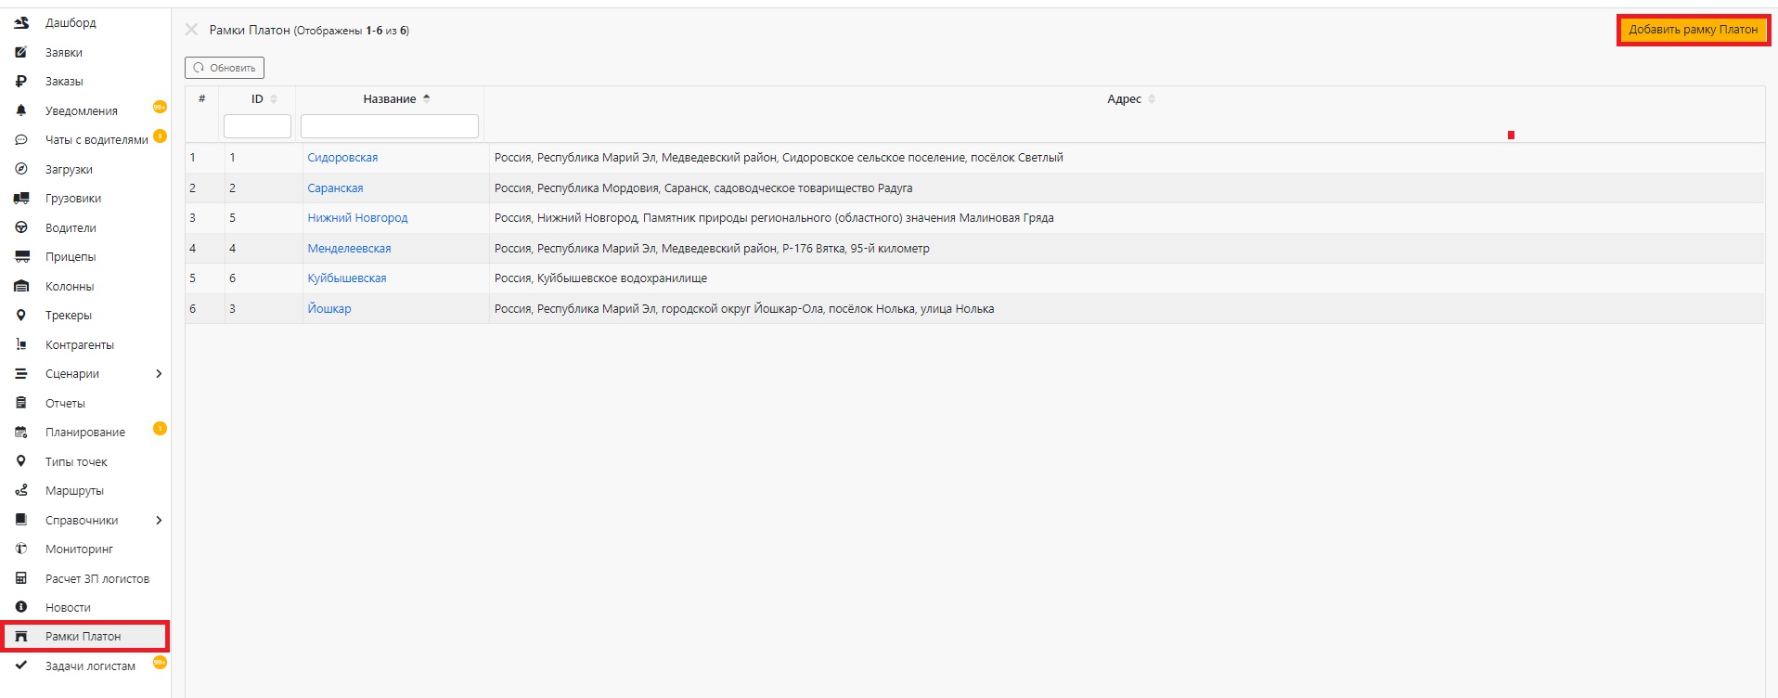Image resolution: width=1778 pixels, height=698 pixels.
Task: Click the location pin icon for Трекеры
Action: (x=21, y=316)
